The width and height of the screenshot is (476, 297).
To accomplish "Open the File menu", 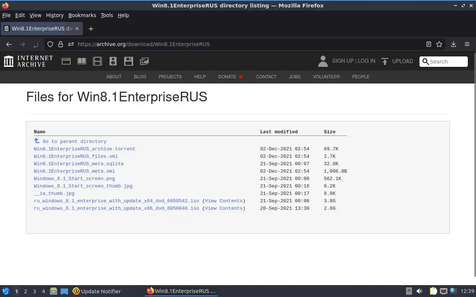I will pyautogui.click(x=6, y=15).
